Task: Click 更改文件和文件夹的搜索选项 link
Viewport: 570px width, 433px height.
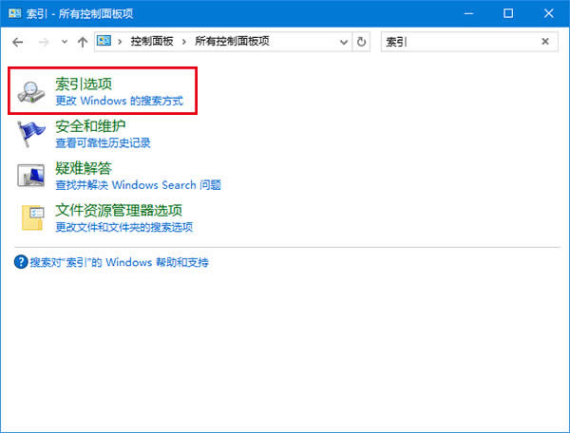Action: click(123, 227)
